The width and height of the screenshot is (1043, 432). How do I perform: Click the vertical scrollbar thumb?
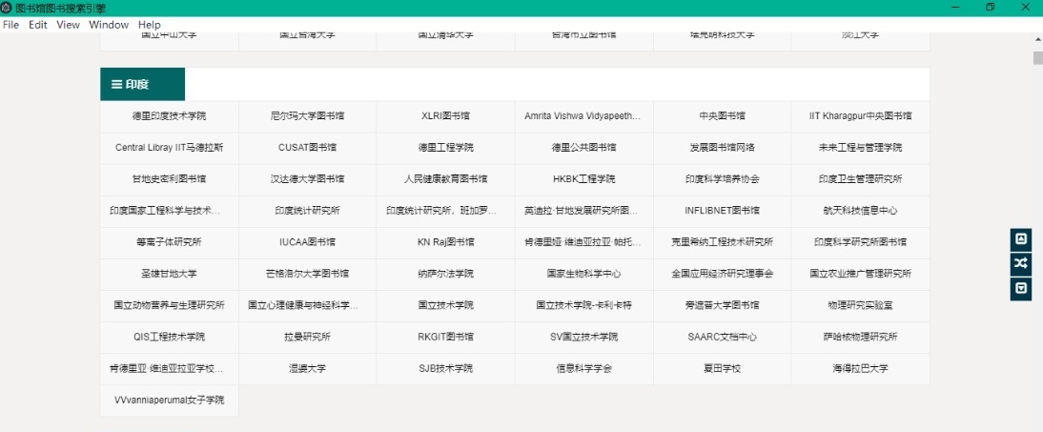pos(1037,58)
